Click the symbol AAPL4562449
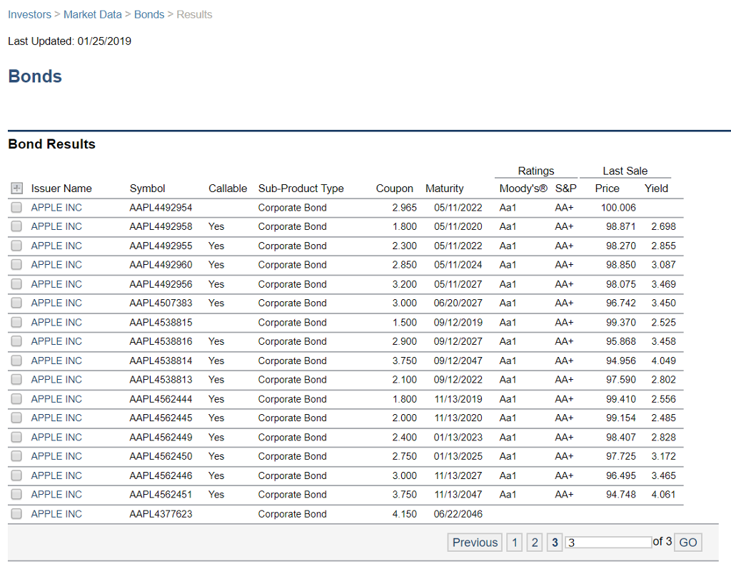Screen dimensions: 731x579 tap(161, 437)
